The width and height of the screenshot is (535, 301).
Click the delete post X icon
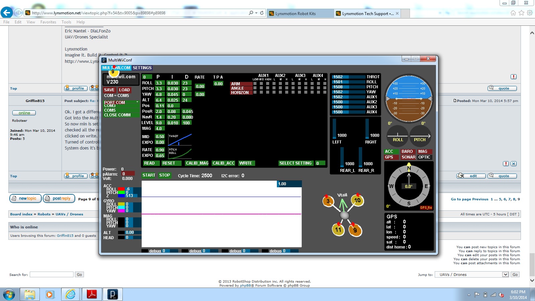[x=514, y=164]
